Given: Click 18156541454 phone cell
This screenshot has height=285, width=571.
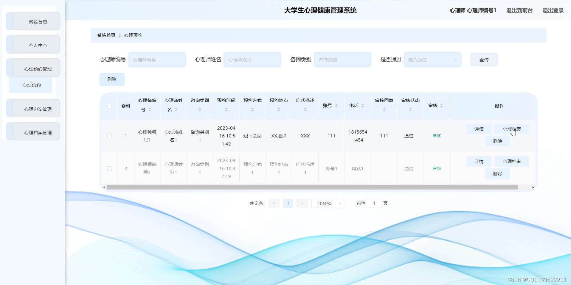Looking at the screenshot, I should tap(358, 136).
